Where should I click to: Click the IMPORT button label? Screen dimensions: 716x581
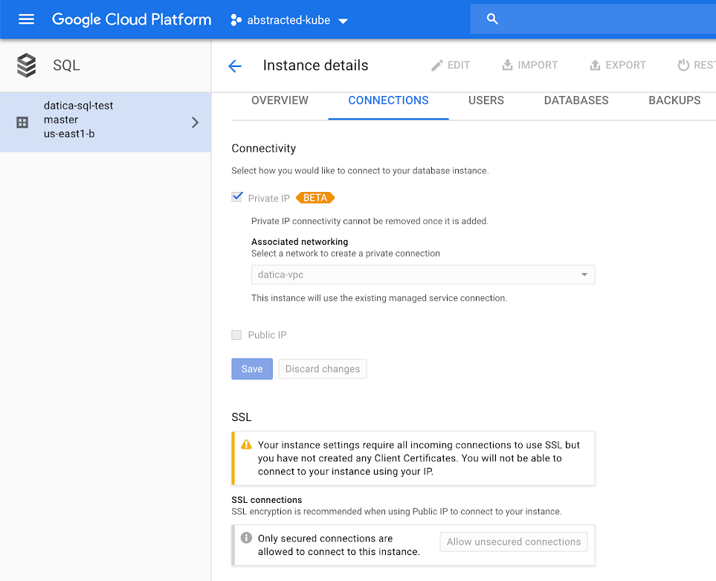(x=538, y=65)
